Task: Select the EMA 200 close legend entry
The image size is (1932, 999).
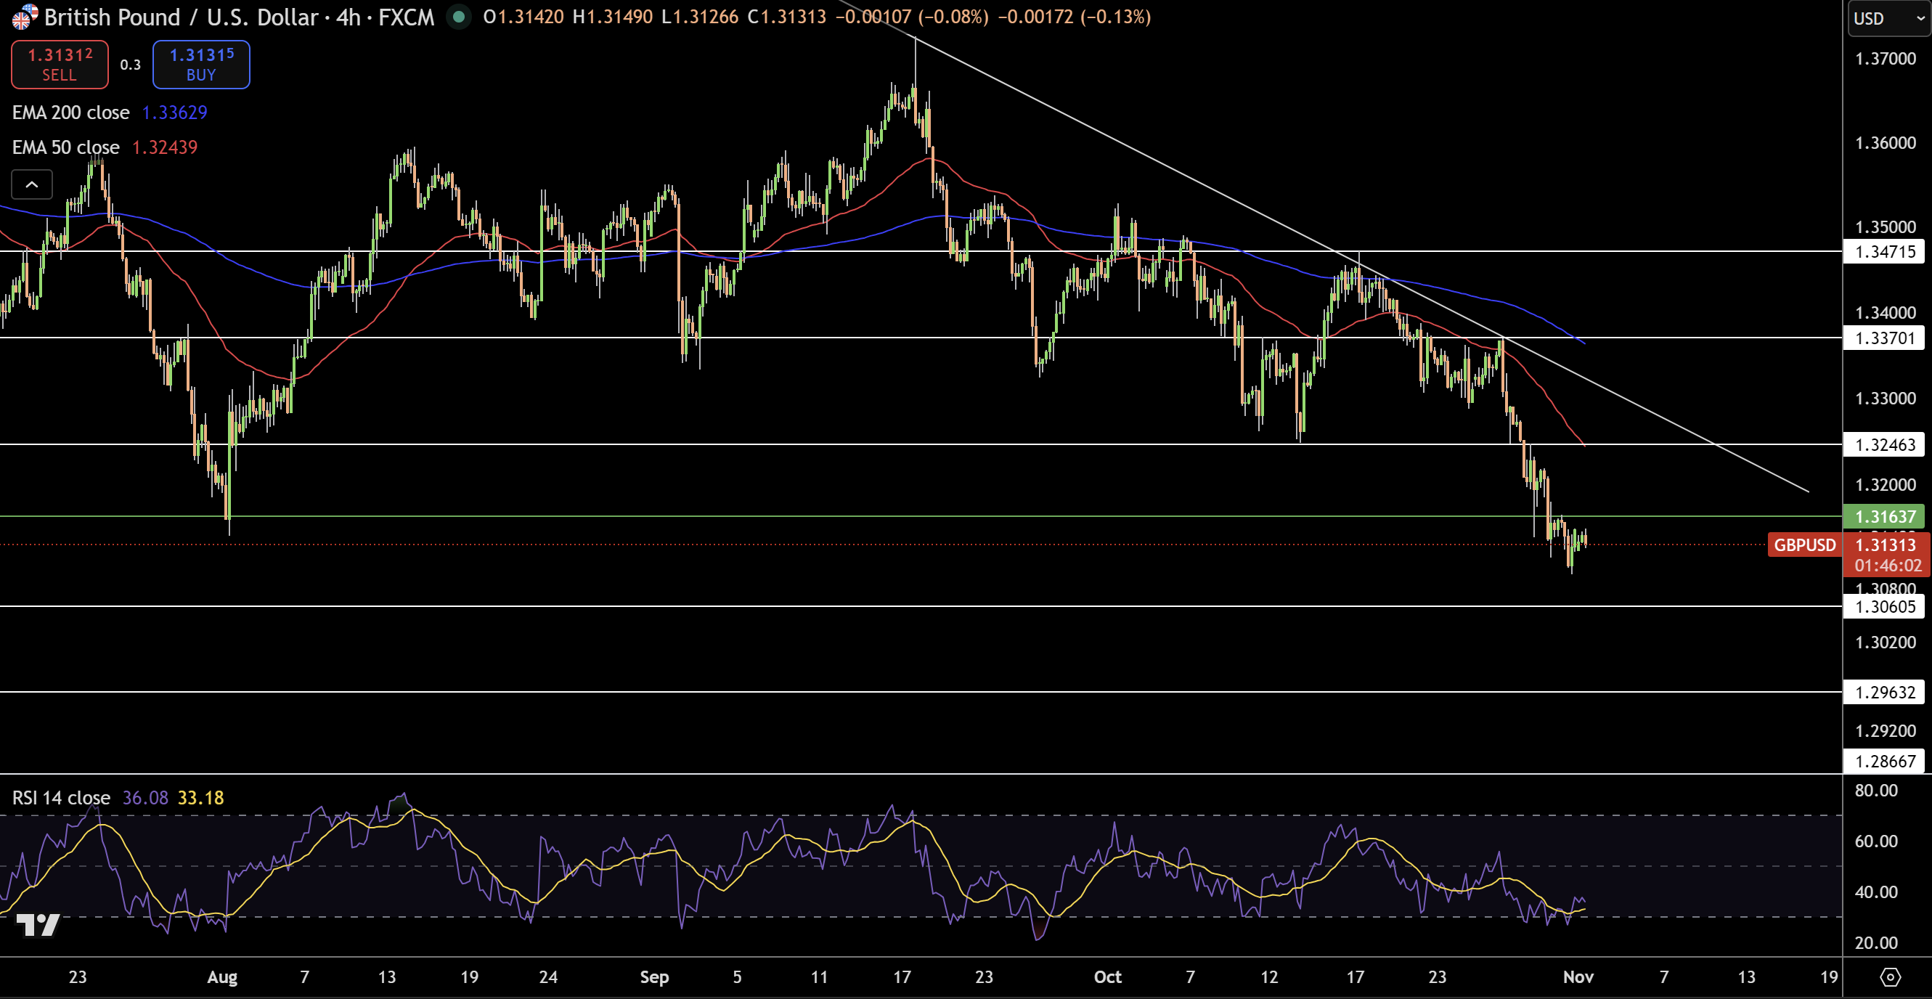Action: coord(70,113)
